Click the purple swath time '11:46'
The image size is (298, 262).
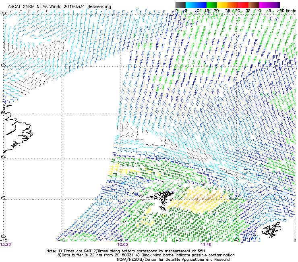pos(206,245)
